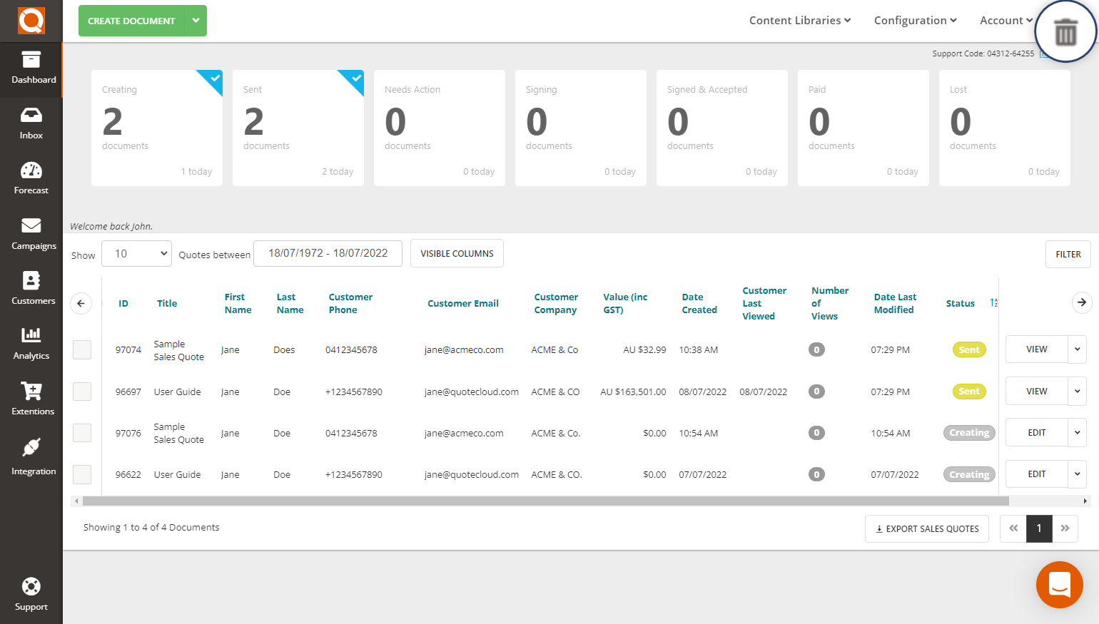
Task: Click the Visible Columns button
Action: pos(457,254)
